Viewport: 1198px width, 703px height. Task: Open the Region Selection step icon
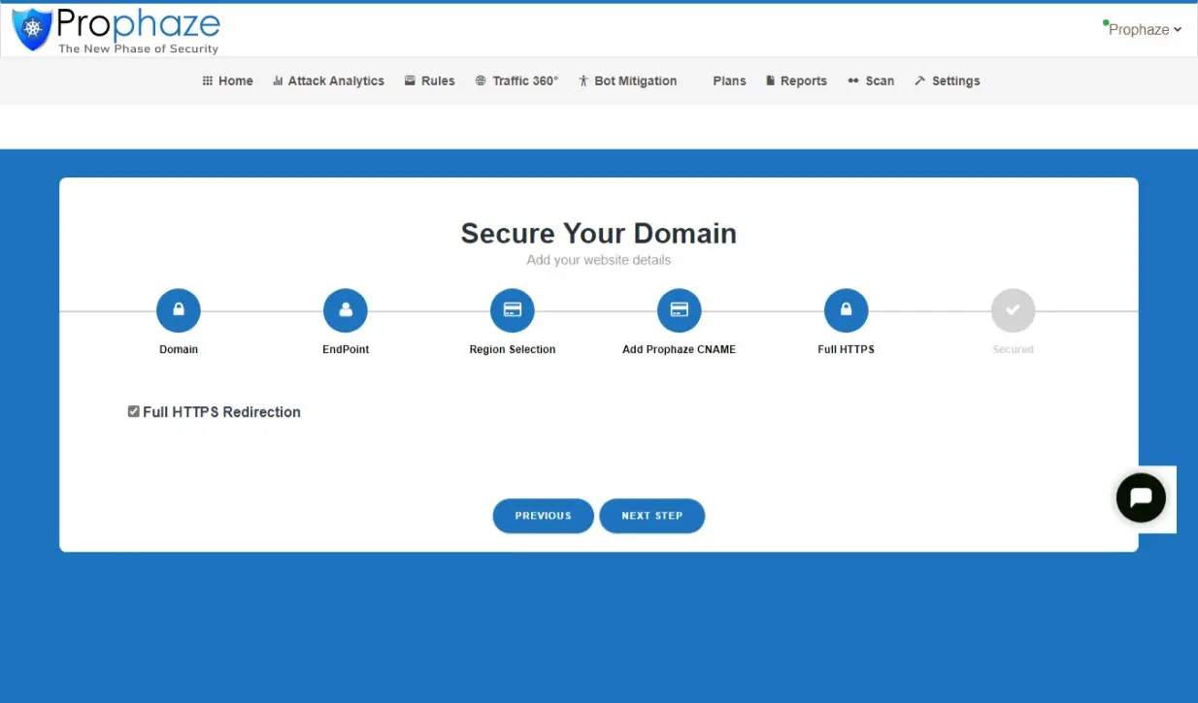point(513,310)
